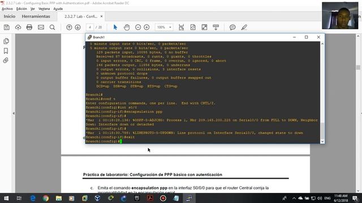
Task: Click the full screen mode icon
Action: coord(204,28)
